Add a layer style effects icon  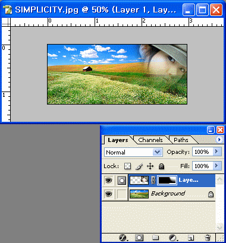[123, 238]
